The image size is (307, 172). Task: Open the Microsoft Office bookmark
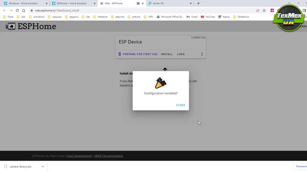point(170,17)
